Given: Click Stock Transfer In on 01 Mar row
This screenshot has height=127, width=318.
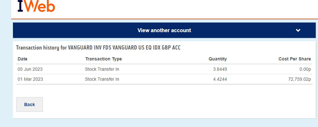Looking at the screenshot, I should (102, 79).
